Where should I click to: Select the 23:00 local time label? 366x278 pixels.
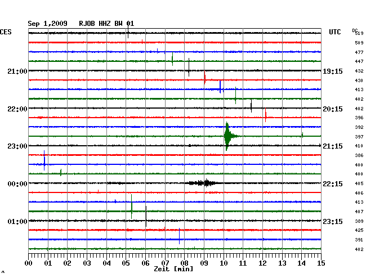click(x=17, y=146)
